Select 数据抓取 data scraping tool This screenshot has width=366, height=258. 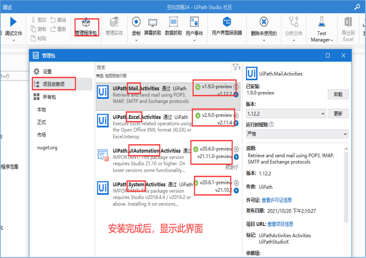point(173,26)
